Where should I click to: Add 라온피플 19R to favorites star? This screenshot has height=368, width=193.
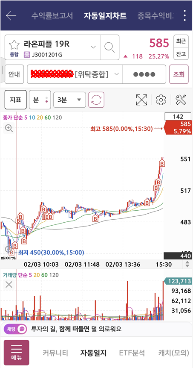coord(14,44)
